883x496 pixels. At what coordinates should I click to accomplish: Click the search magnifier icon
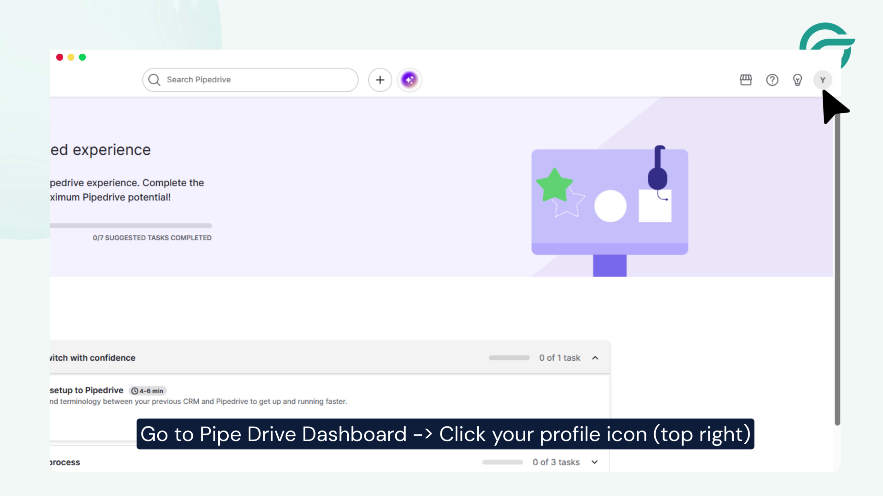point(154,80)
